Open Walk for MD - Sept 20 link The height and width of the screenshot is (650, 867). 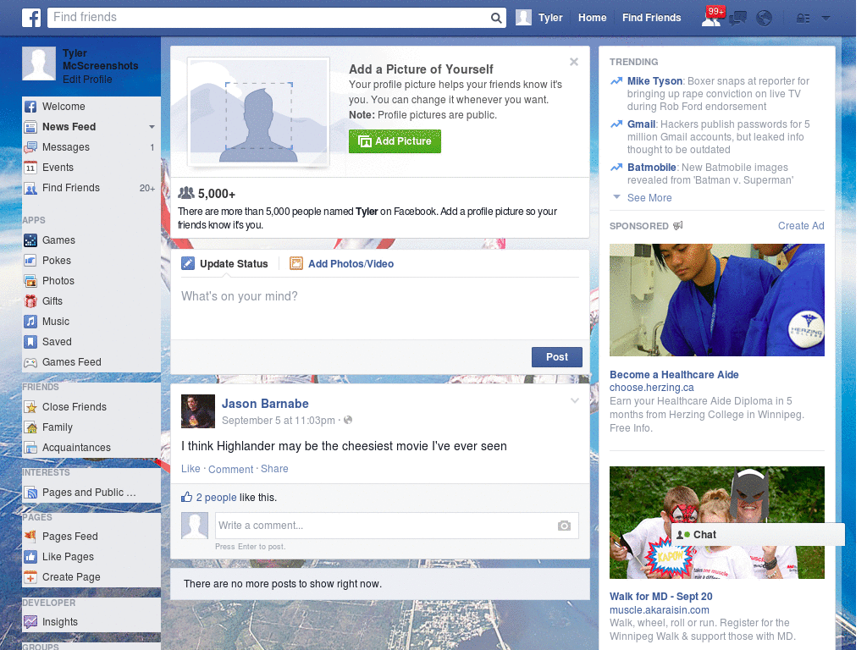(660, 597)
